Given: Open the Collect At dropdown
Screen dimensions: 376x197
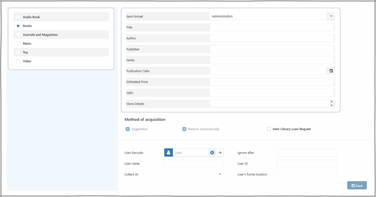Looking at the screenshot, I should (x=220, y=174).
